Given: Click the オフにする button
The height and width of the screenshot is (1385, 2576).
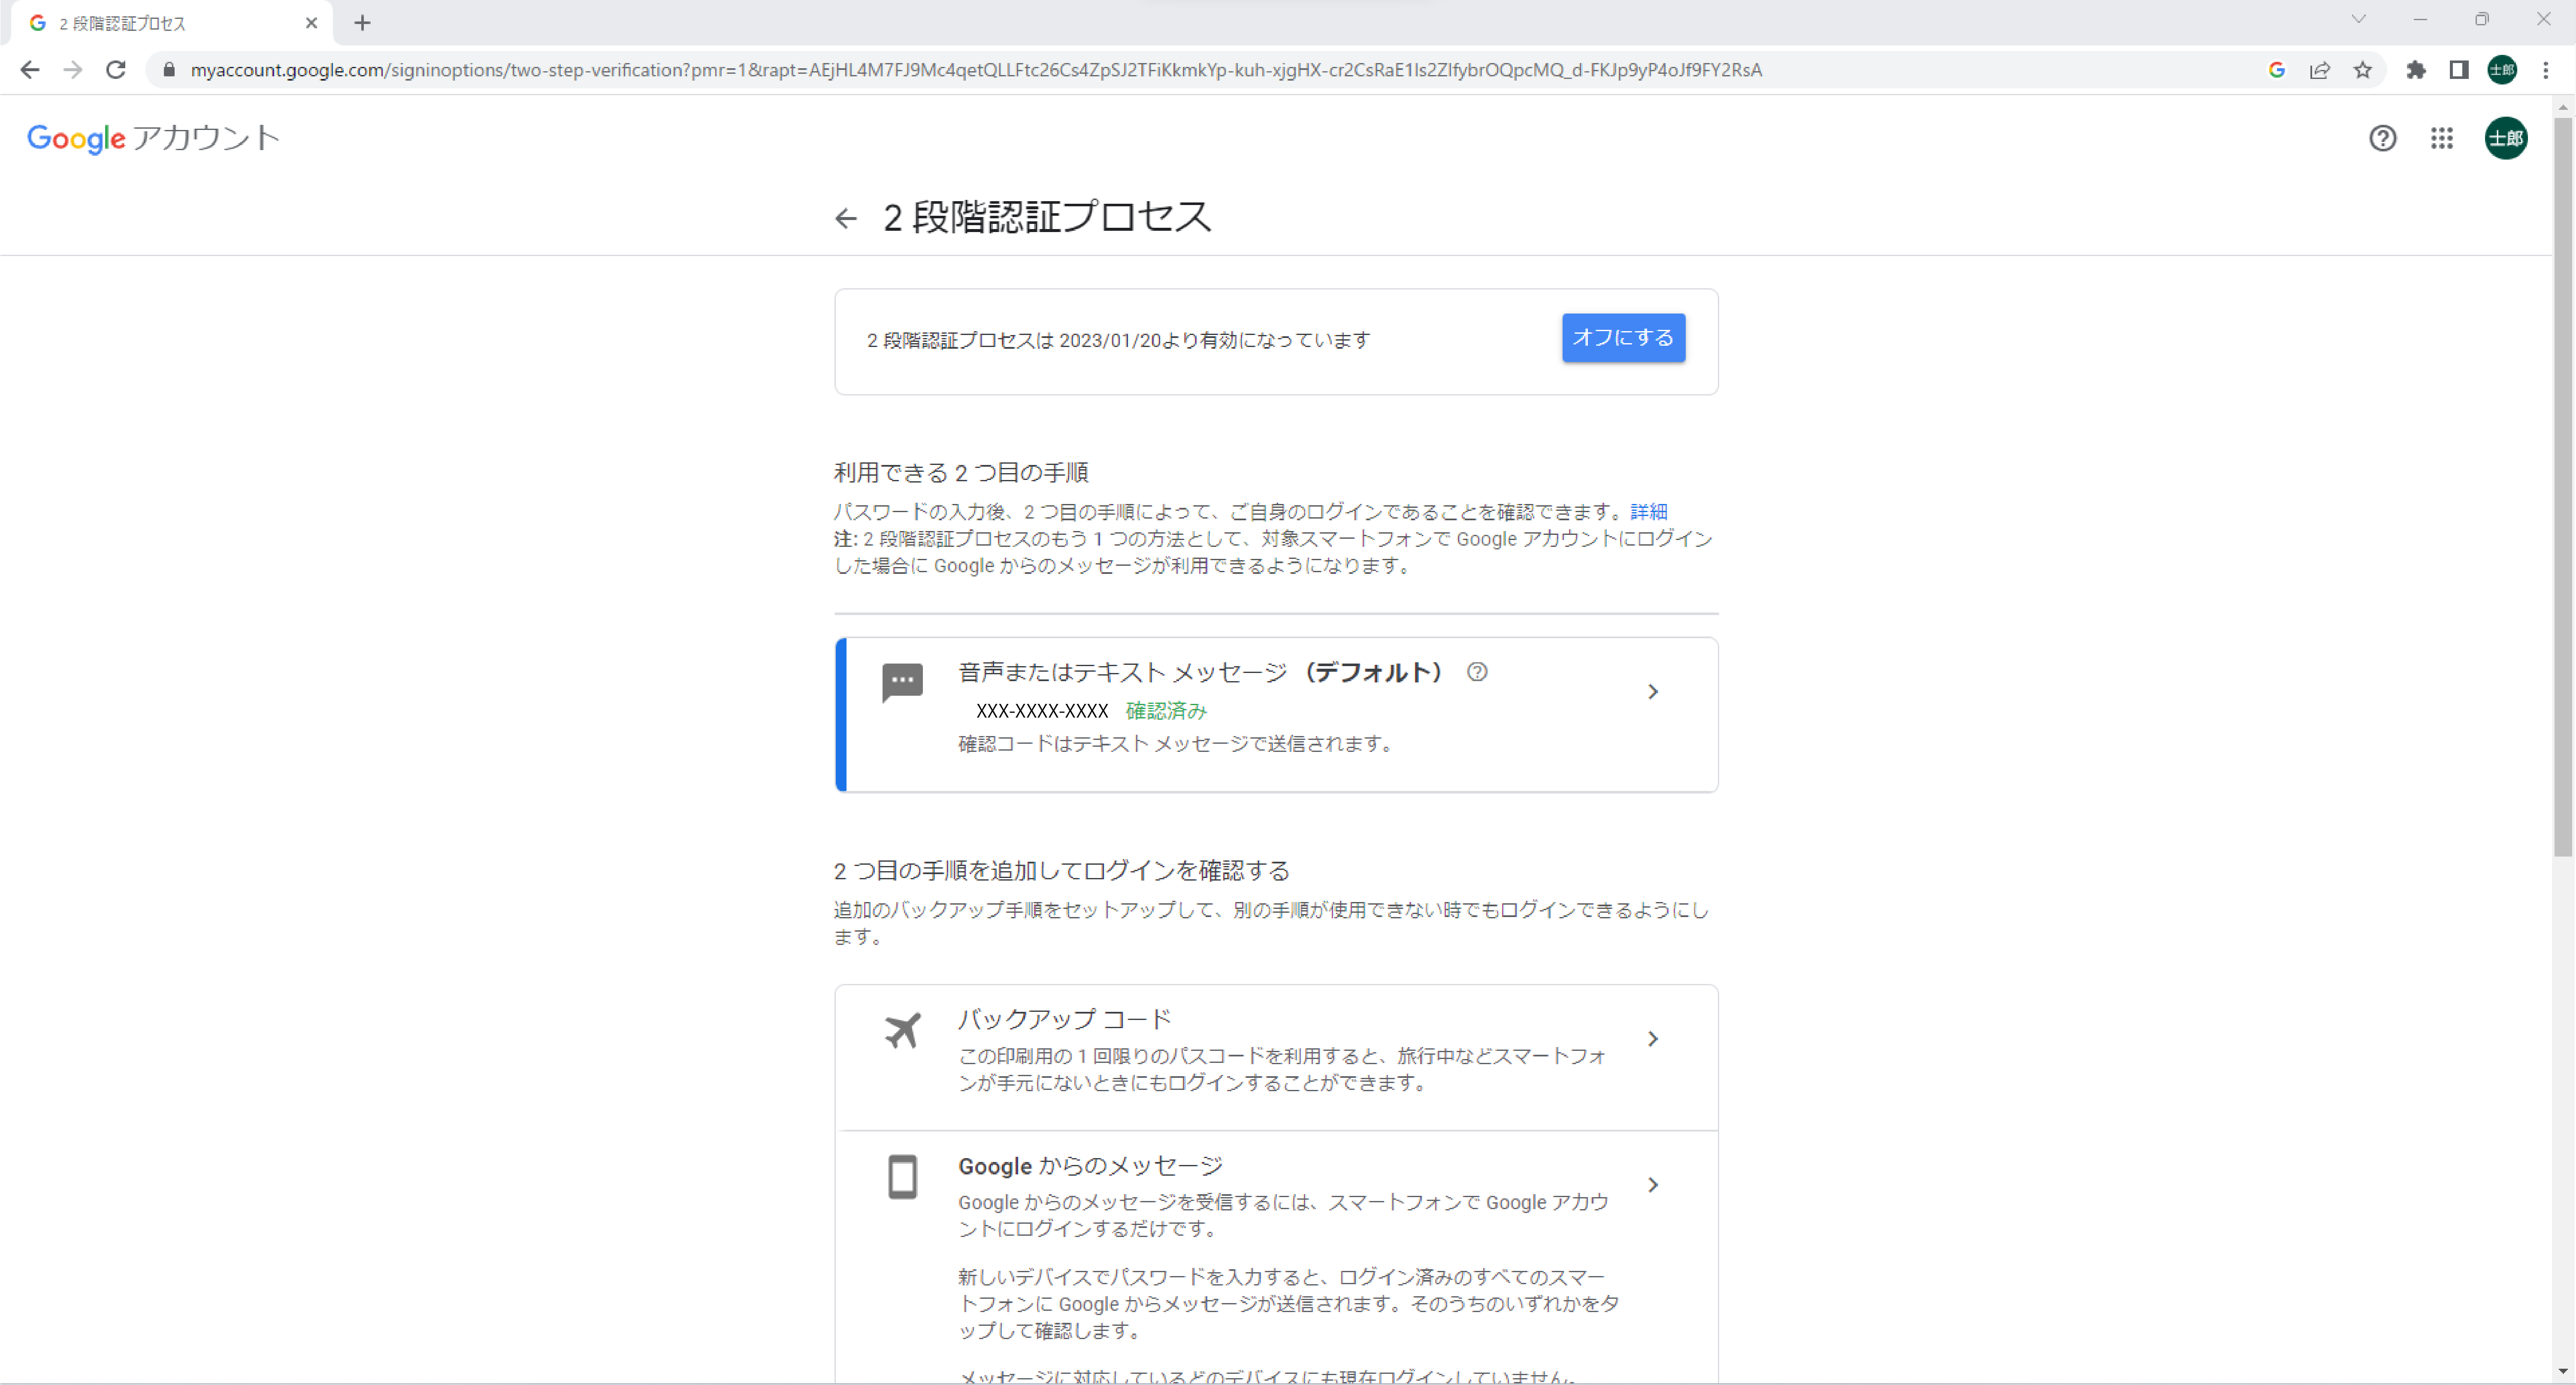Looking at the screenshot, I should (x=1623, y=338).
